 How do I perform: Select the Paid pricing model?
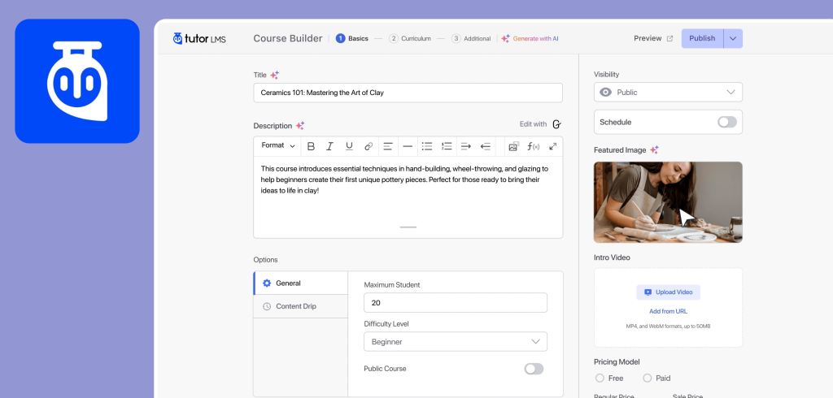click(x=647, y=379)
